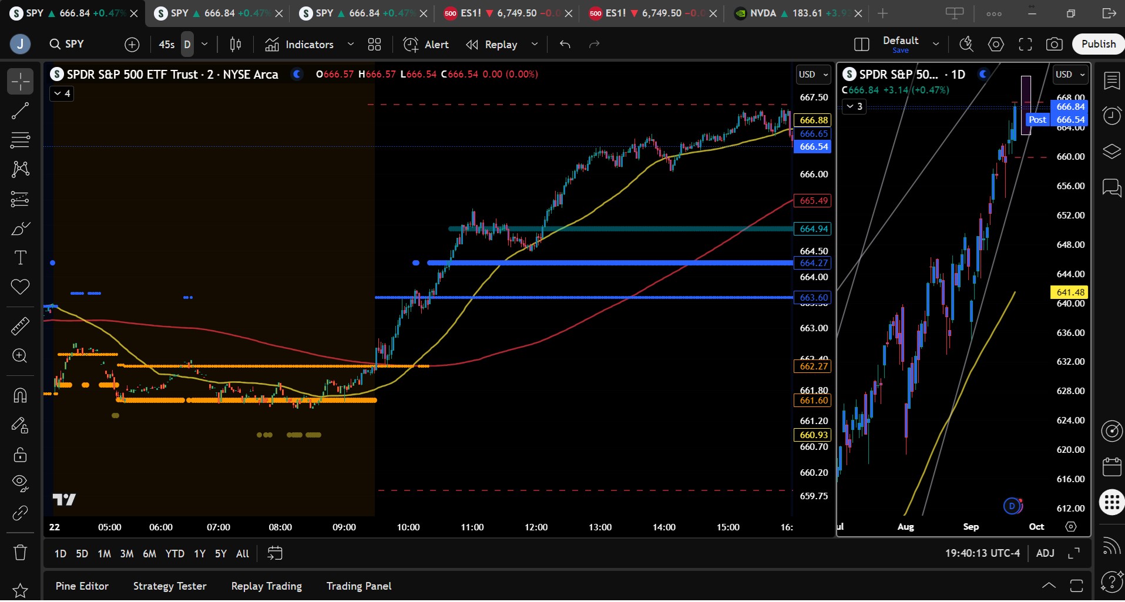This screenshot has height=602, width=1125.
Task: Open the Fibonacci retracement tools
Action: (20, 140)
